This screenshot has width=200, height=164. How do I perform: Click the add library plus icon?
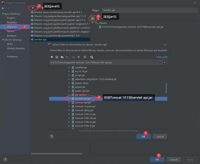[33, 8]
